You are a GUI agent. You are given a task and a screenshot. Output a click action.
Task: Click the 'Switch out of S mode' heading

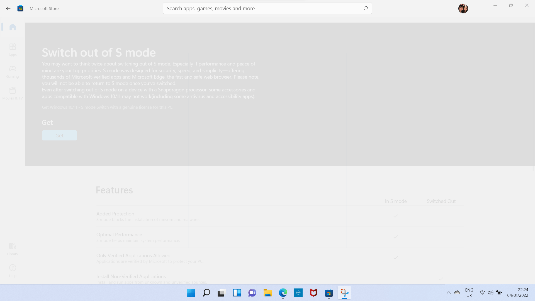click(x=99, y=52)
